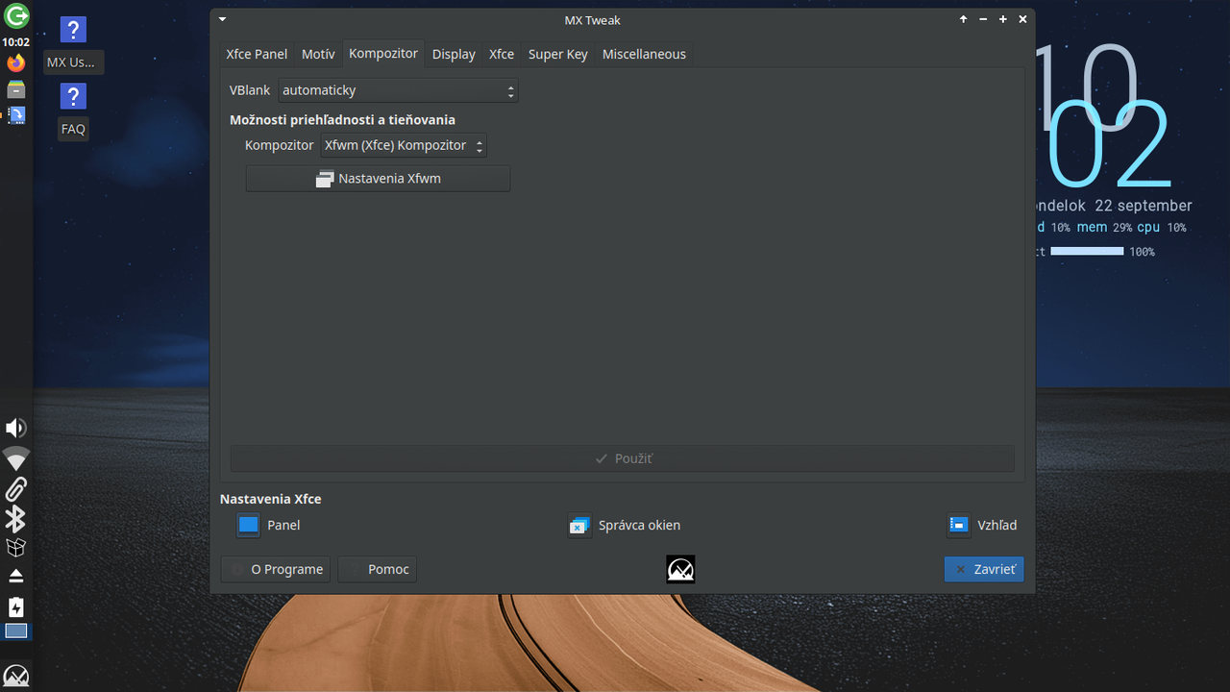Click the panel clock showing 10:02
Screen dimensions: 1230x692
(16, 42)
